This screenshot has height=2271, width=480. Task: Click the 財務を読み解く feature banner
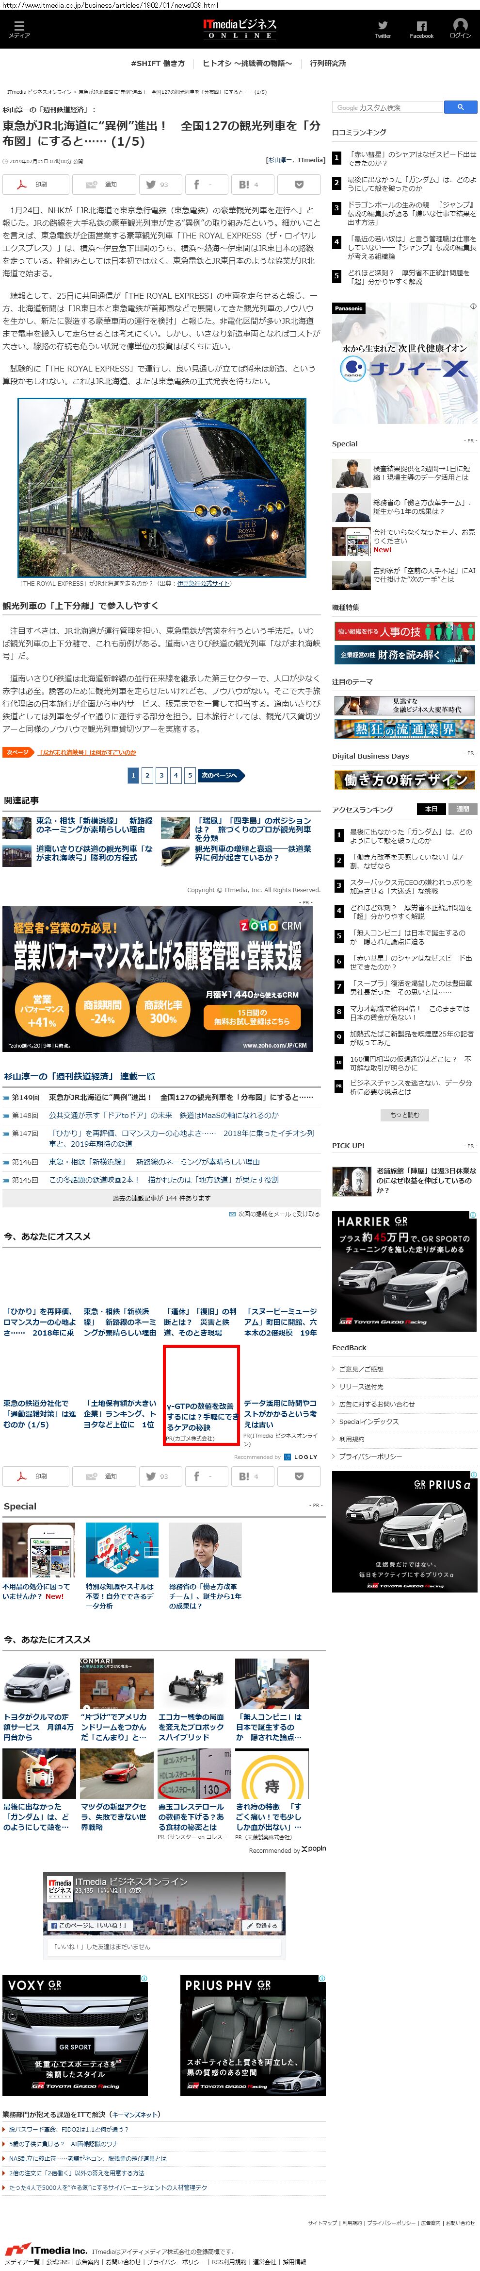pyautogui.click(x=405, y=654)
